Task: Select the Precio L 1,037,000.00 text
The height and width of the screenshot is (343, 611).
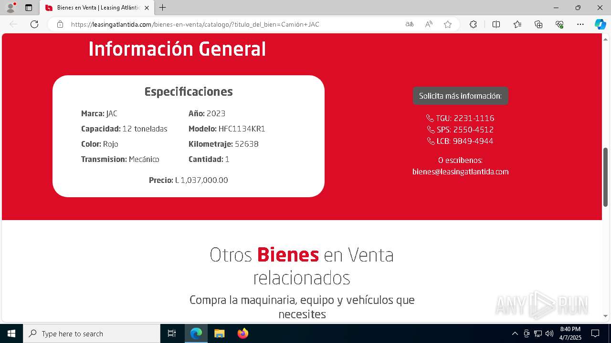Action: (189, 180)
